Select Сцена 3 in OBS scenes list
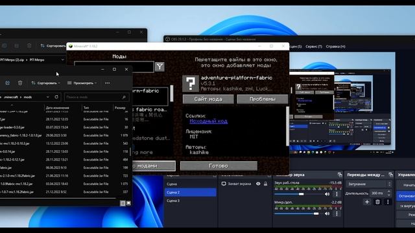The image size is (415, 233). [x=190, y=201]
